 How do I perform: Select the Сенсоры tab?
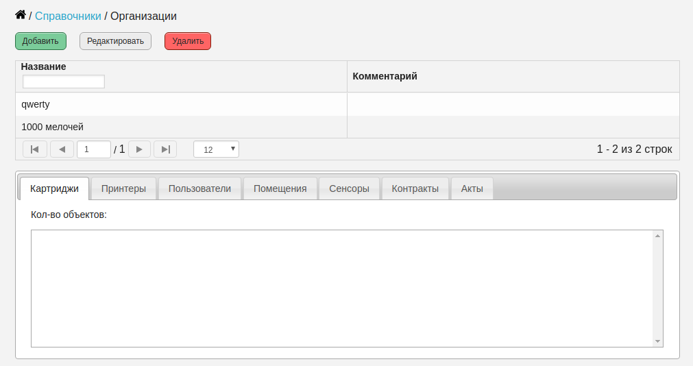click(349, 188)
